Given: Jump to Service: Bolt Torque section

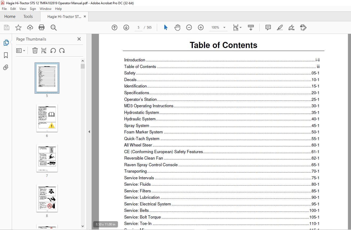Looking at the screenshot, I should [x=222, y=217].
